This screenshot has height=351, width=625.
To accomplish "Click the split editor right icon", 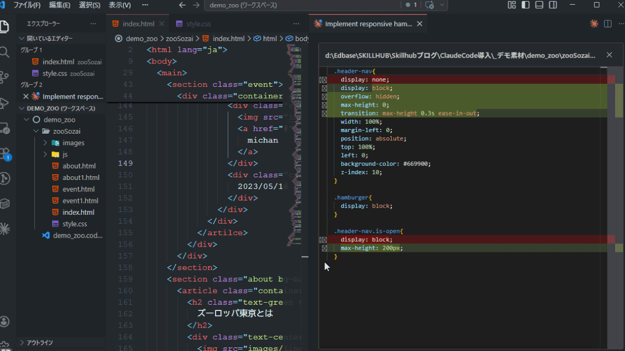I will 607,24.
